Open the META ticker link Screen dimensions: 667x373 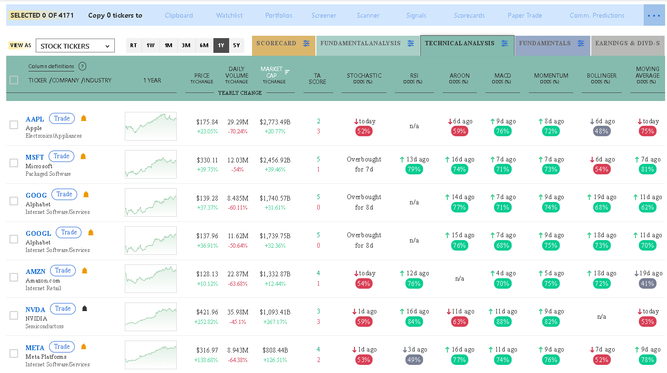35,348
